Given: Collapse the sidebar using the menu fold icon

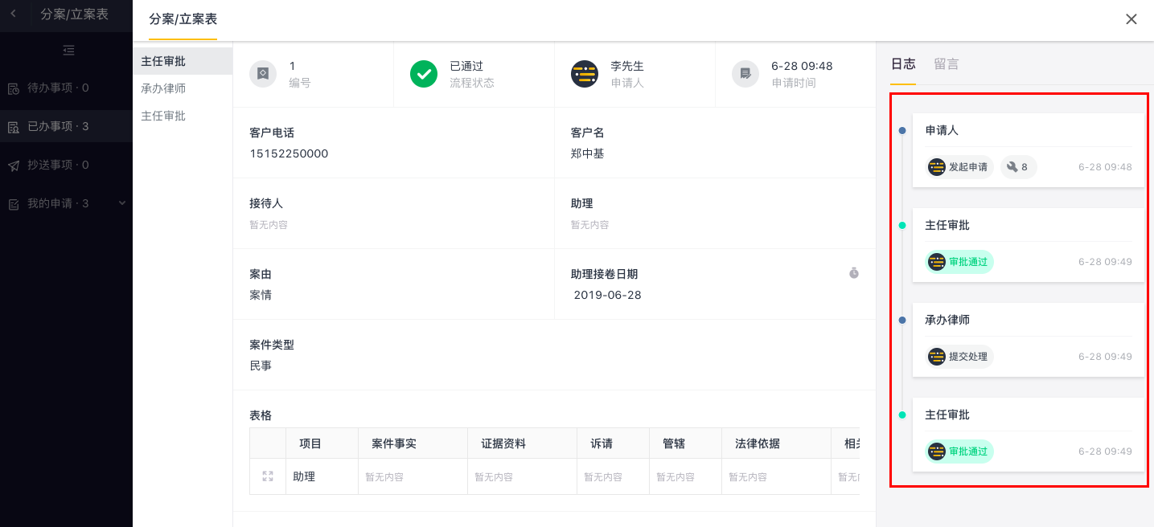Looking at the screenshot, I should tap(68, 51).
